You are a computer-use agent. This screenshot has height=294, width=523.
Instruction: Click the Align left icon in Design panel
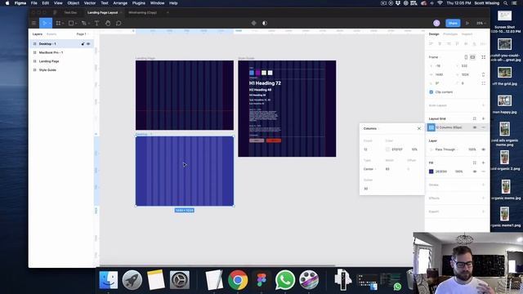[431, 43]
